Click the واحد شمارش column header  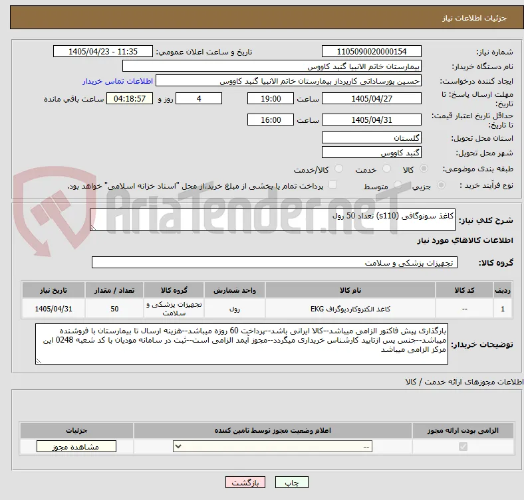(x=235, y=290)
